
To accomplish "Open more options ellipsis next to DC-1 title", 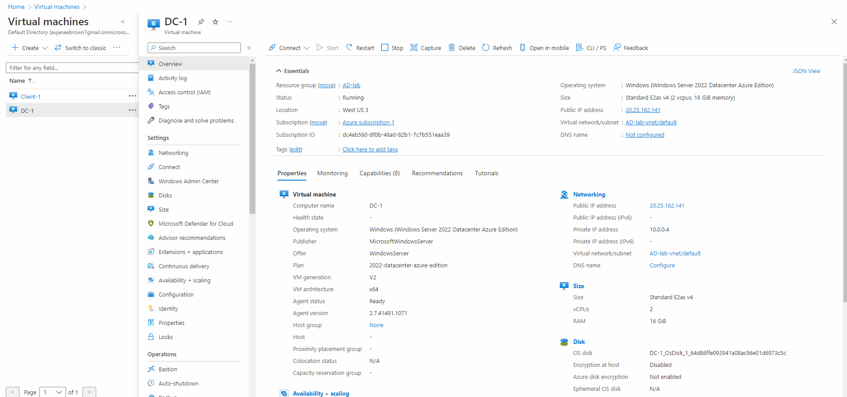I will (230, 22).
